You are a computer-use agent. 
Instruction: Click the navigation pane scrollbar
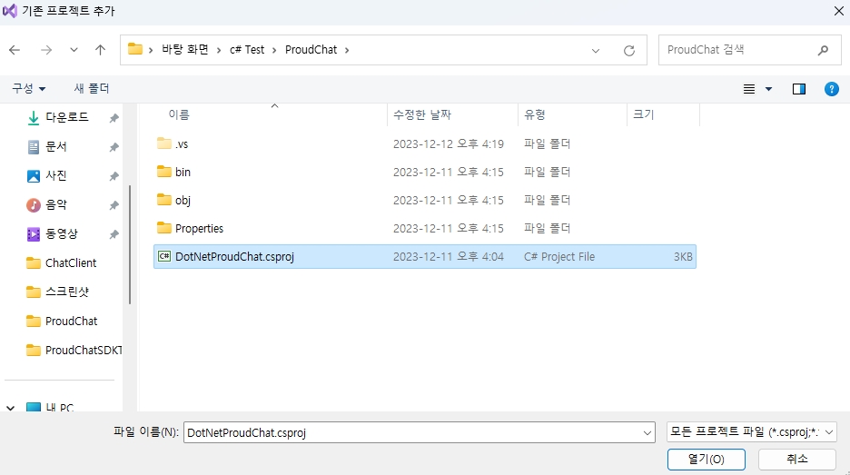coord(131,245)
